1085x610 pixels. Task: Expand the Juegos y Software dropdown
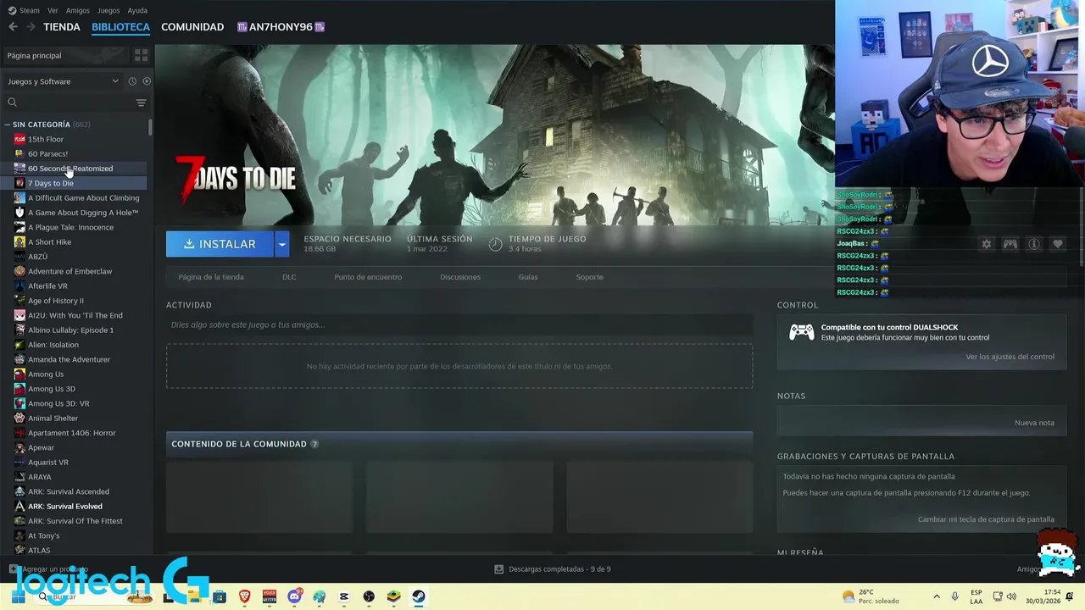pyautogui.click(x=64, y=81)
